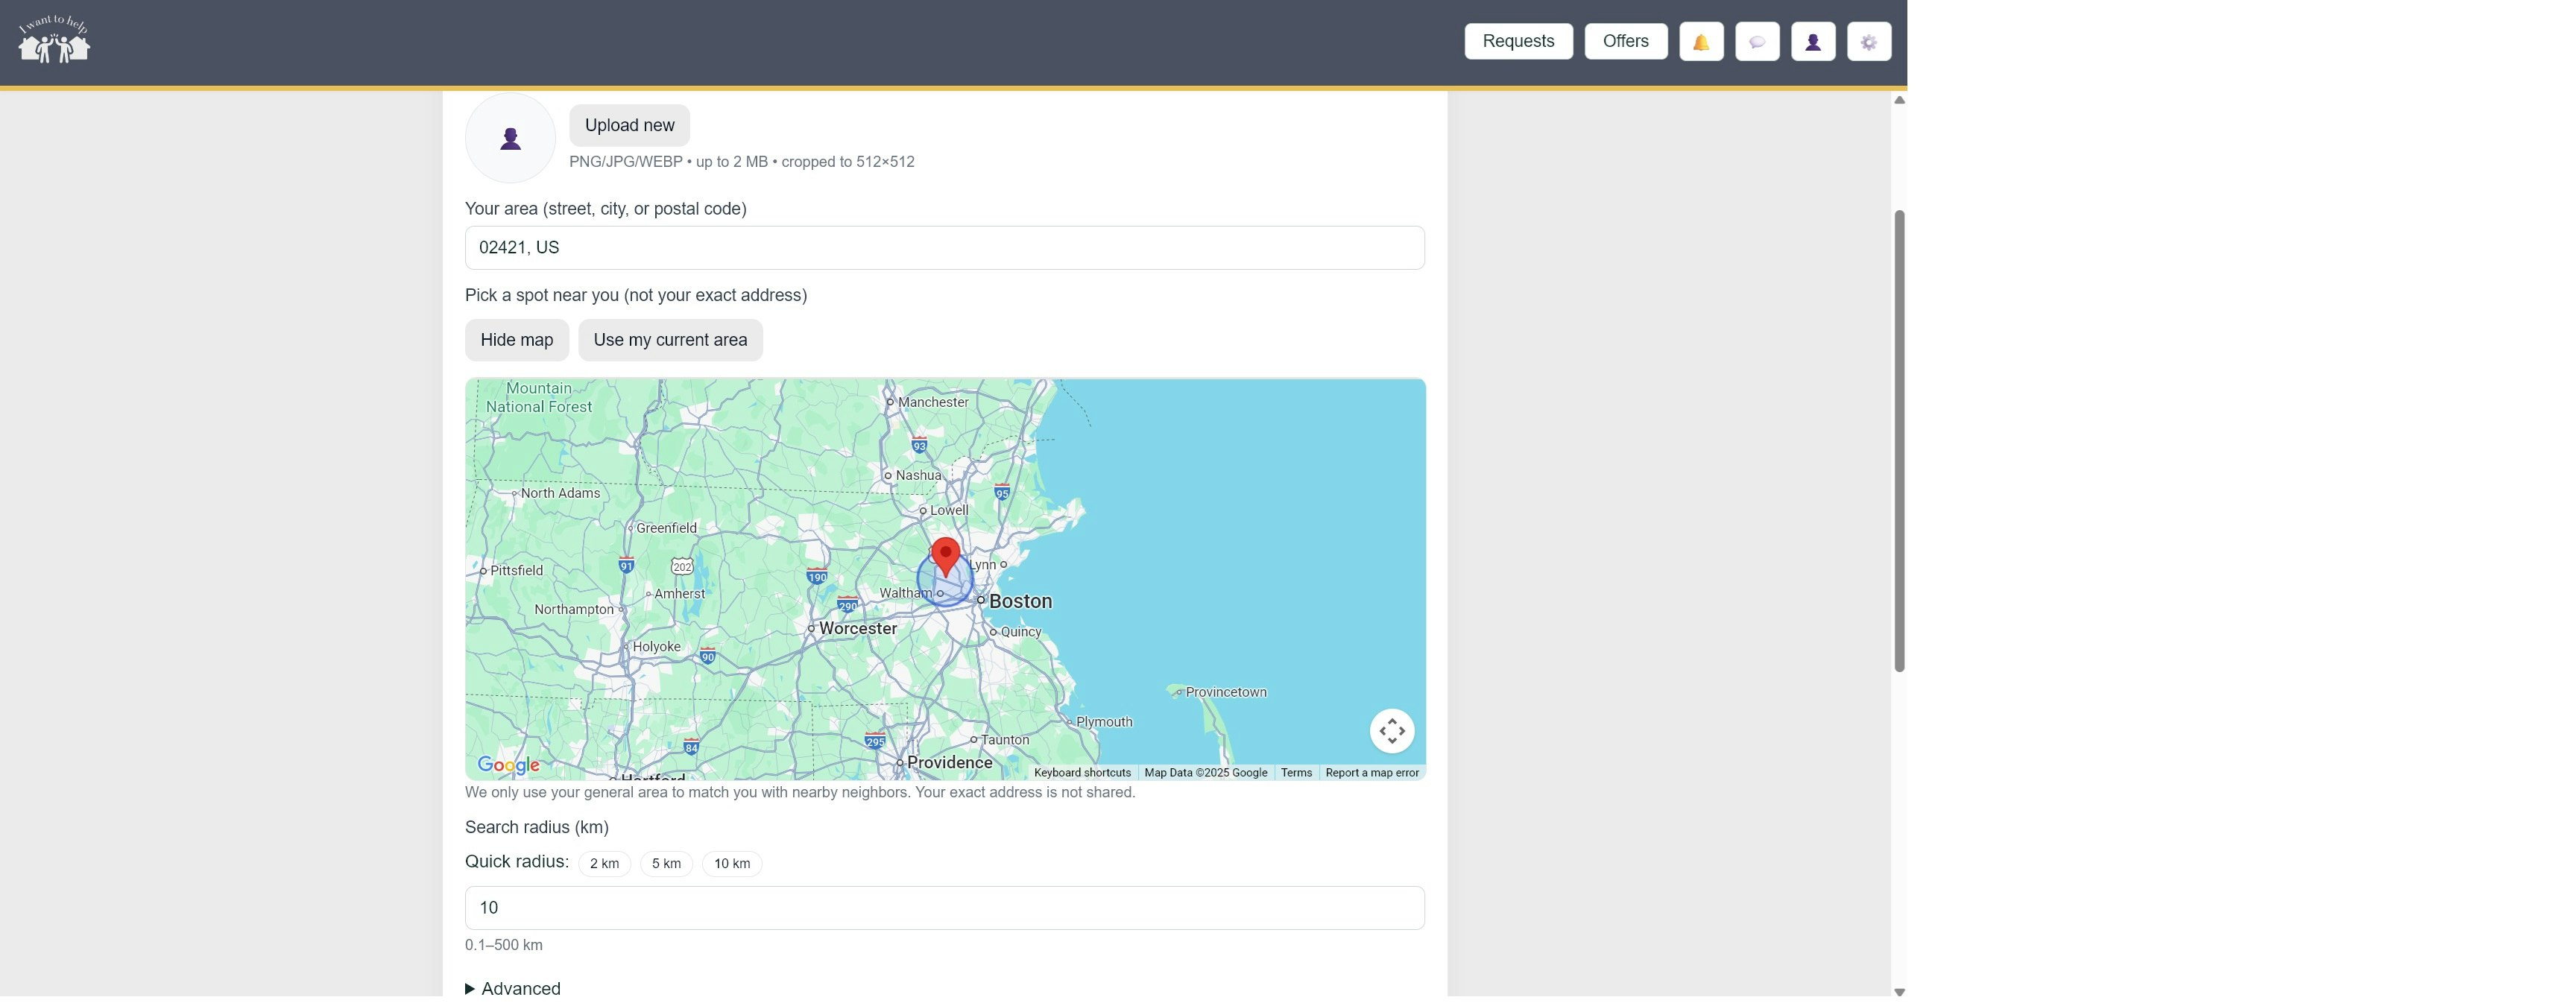The width and height of the screenshot is (2576, 1003).
Task: Click the Route 202 shield
Action: 682,568
